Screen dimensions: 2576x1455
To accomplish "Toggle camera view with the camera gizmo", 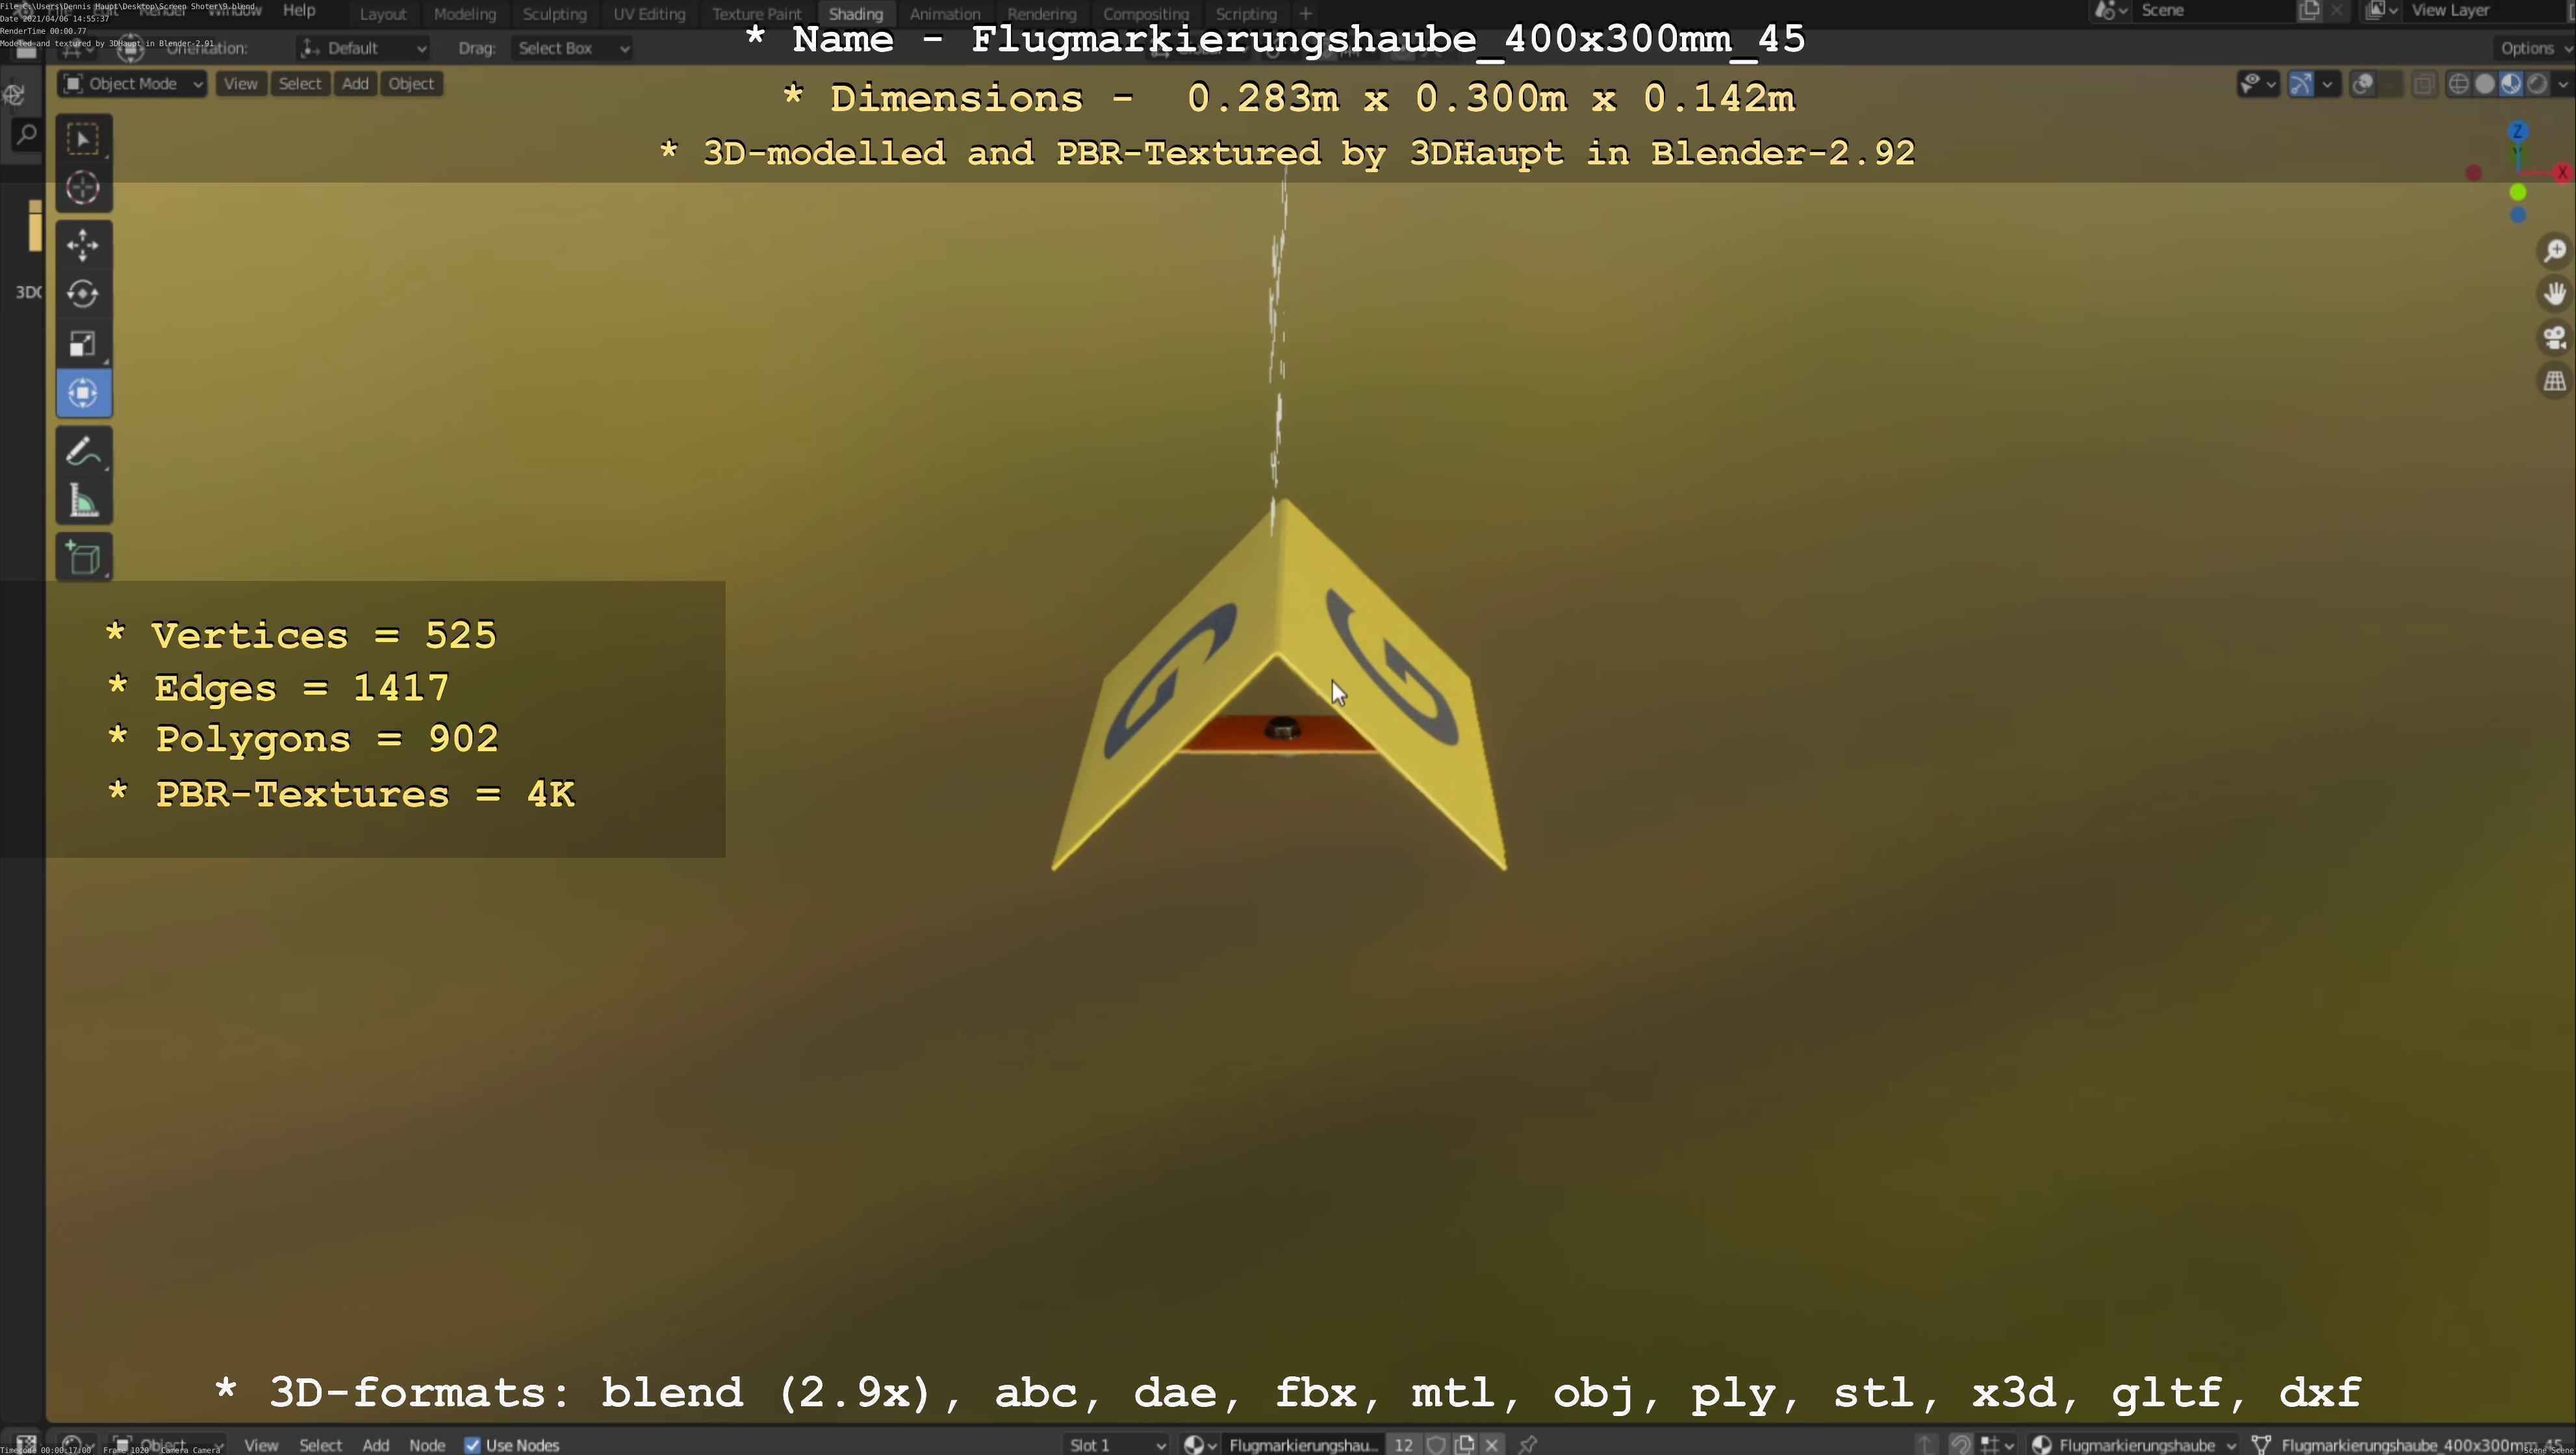I will [x=2554, y=338].
